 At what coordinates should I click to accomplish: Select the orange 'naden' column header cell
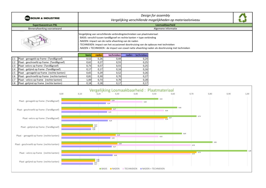(x=97, y=55)
